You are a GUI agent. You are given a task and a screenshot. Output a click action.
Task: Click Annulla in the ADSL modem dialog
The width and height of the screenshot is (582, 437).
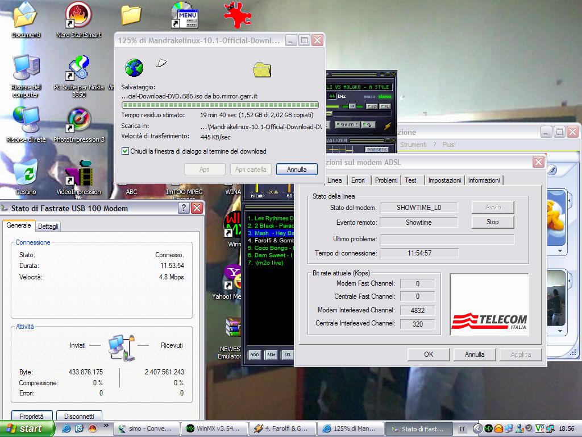pos(475,354)
